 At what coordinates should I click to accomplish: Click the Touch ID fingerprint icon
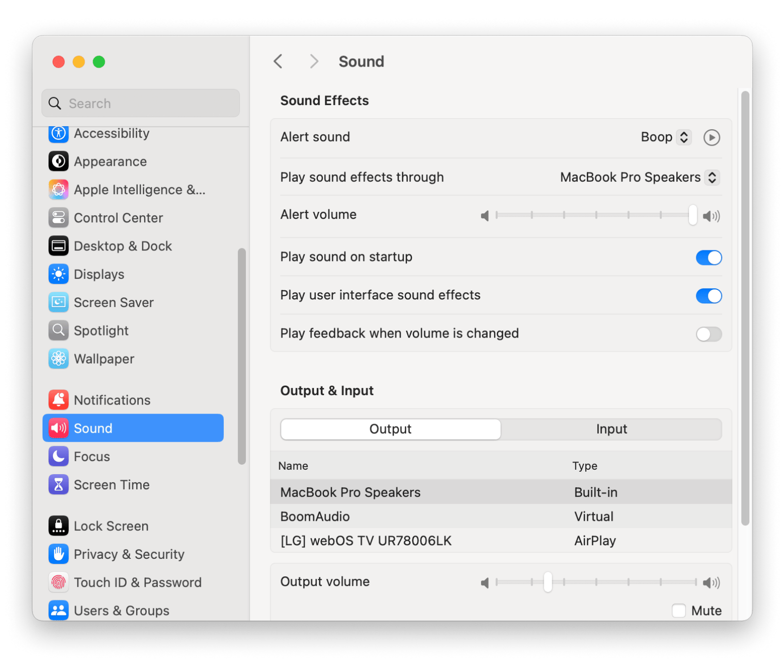(x=59, y=582)
